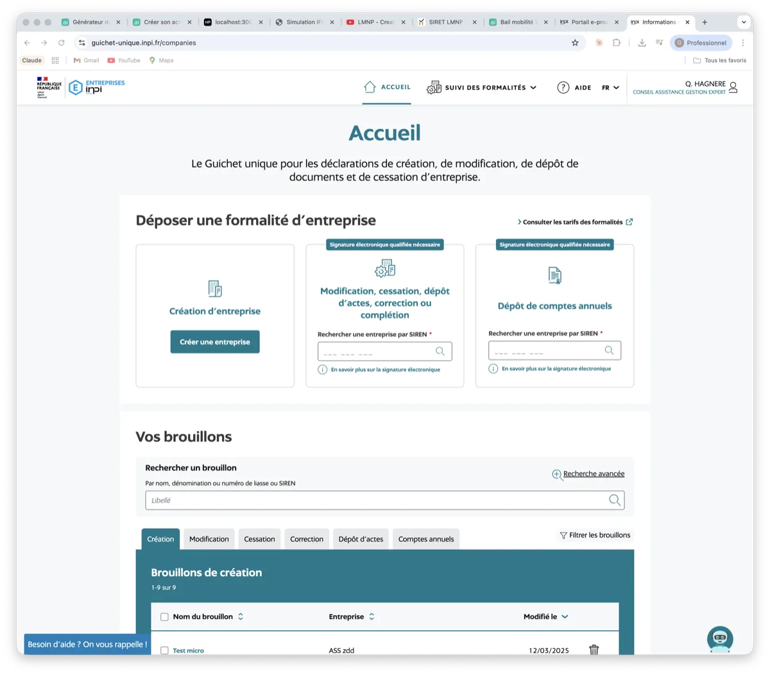Toggle the Modifié le sort arrow

click(x=565, y=616)
